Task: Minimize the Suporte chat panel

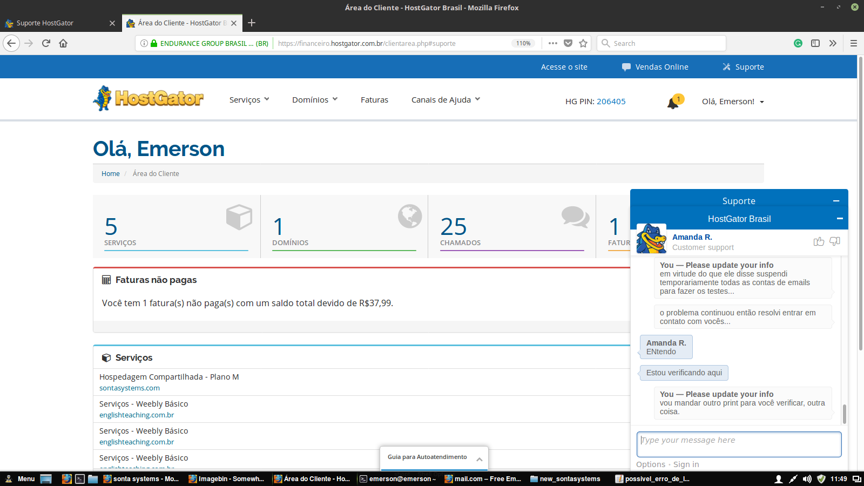Action: [836, 201]
